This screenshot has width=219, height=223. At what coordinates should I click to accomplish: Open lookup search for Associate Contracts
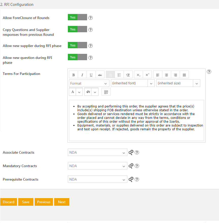tap(131, 152)
